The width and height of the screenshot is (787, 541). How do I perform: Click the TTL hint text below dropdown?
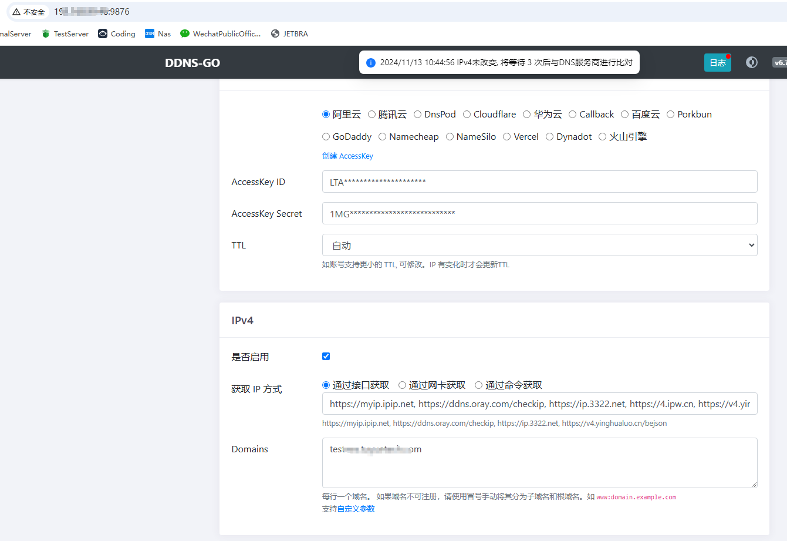pos(416,265)
